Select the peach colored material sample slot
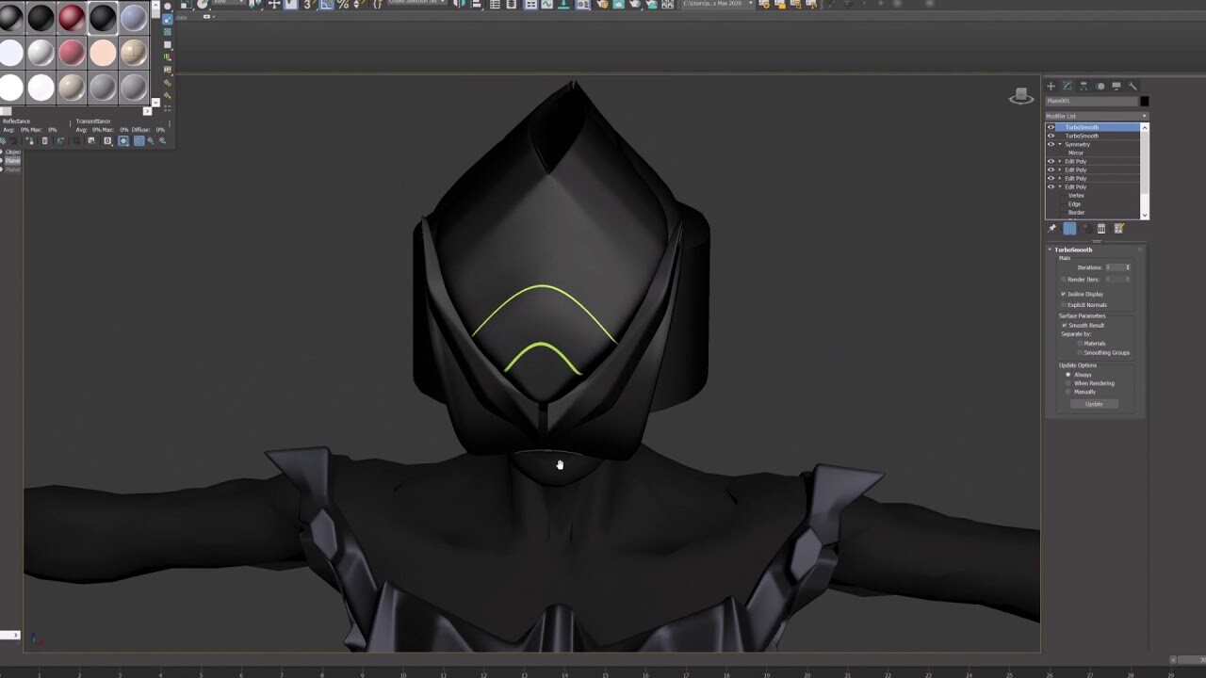The width and height of the screenshot is (1206, 678). pos(103,53)
